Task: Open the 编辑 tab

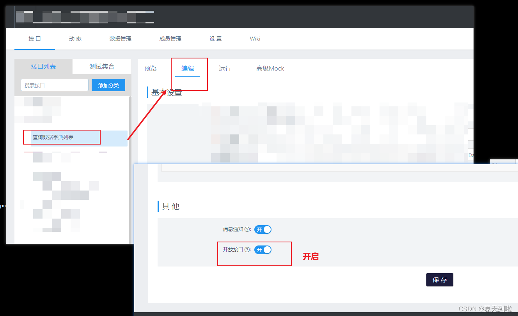Action: (188, 68)
